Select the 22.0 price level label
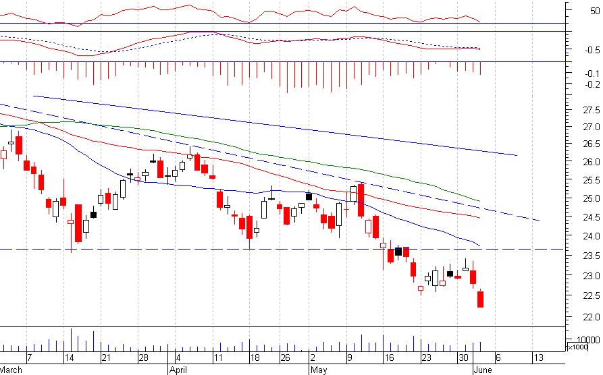603x375 pixels. point(591,317)
